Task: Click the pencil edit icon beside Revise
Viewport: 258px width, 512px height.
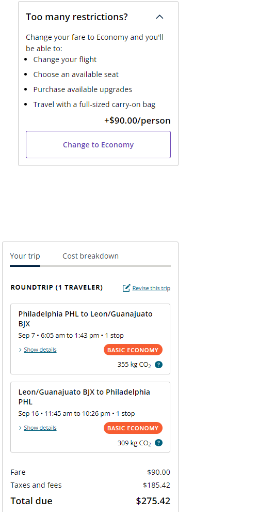Action: coord(126,288)
